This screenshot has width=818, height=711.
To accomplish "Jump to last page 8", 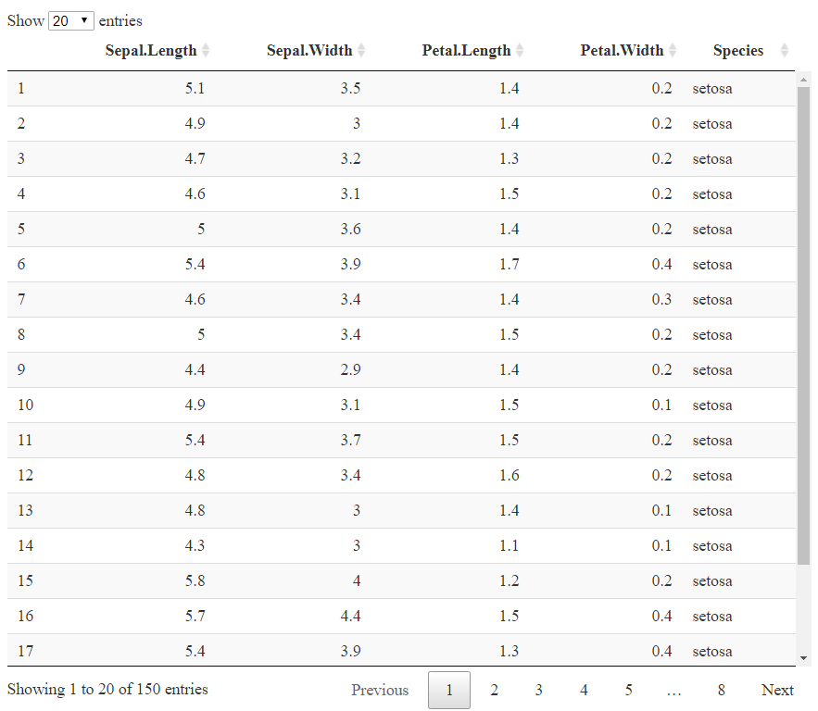I will click(x=721, y=690).
